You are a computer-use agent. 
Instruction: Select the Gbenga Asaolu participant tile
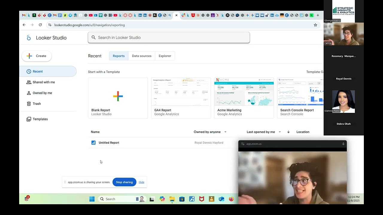[x=344, y=11]
